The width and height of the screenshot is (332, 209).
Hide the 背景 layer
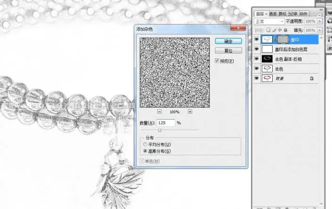[x=256, y=78]
